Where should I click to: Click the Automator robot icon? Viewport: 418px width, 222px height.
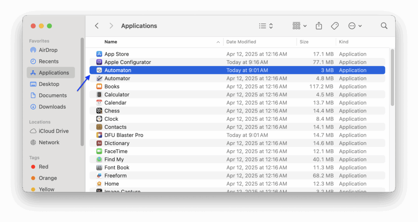99,78
